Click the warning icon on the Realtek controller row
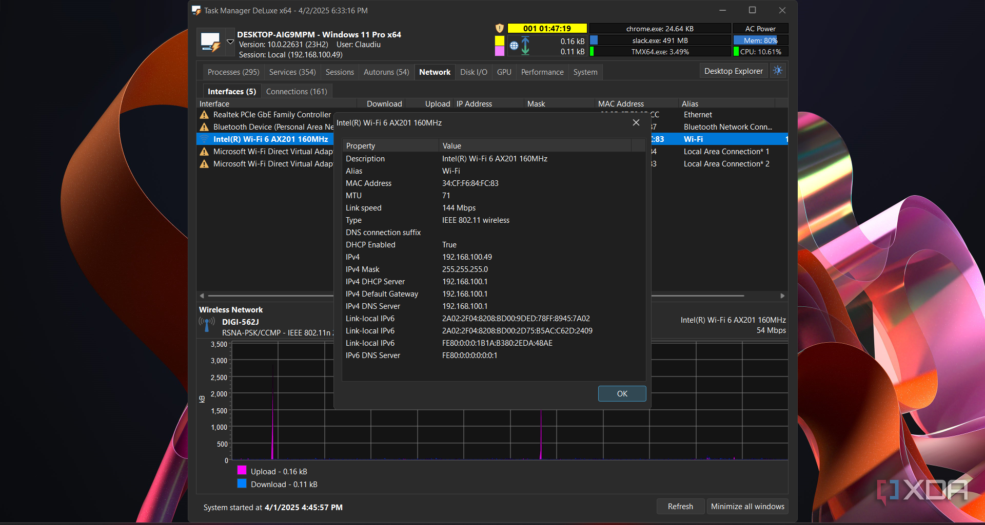The width and height of the screenshot is (985, 525). pos(204,114)
